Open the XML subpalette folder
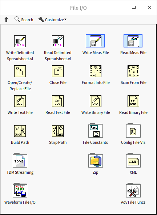Viewport: 157px width, 215px height. coord(133,160)
